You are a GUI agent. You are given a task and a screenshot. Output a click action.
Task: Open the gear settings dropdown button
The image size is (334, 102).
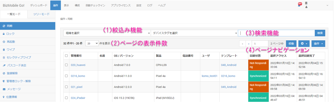pyautogui.click(x=304, y=44)
